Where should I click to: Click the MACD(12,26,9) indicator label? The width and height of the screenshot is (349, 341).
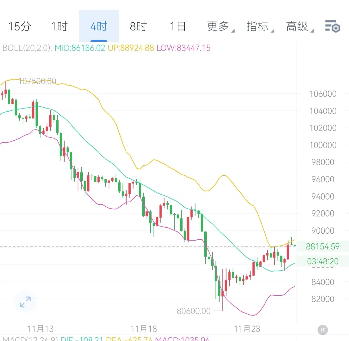pyautogui.click(x=30, y=339)
